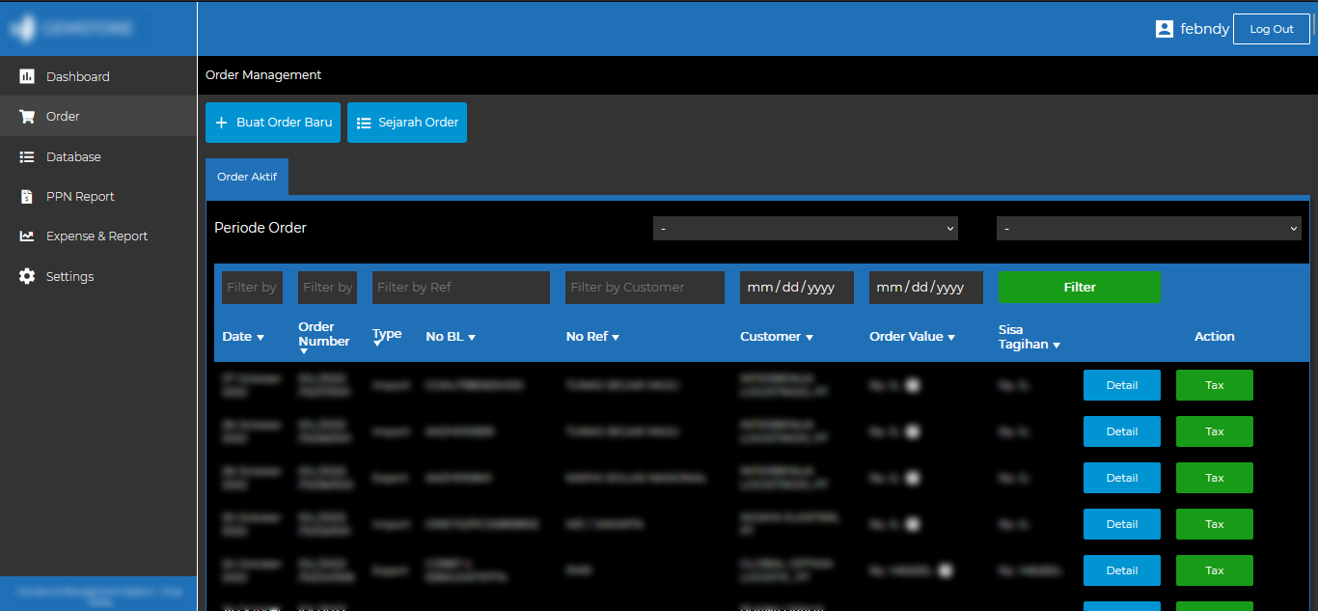Click the Dashboard chart icon in sidebar
This screenshot has height=611, width=1318.
click(x=27, y=76)
